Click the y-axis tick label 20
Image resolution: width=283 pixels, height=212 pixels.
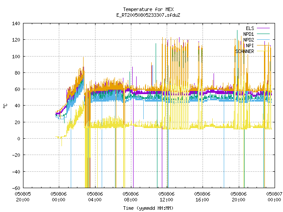pyautogui.click(x=17, y=122)
